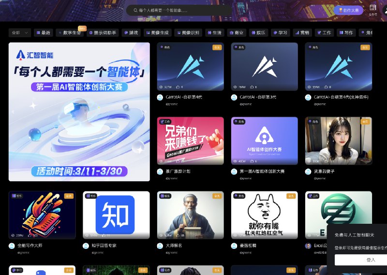Click the like icon on CarrotAI-自研第4代 card
387x275 pixels.
(x=178, y=87)
